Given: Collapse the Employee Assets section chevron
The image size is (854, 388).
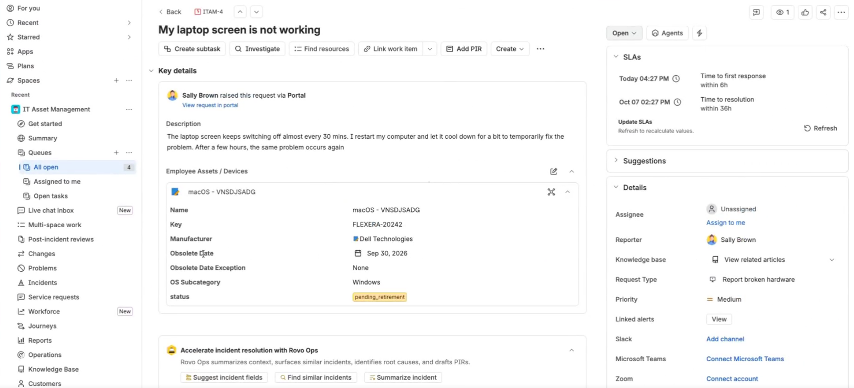Looking at the screenshot, I should [572, 171].
